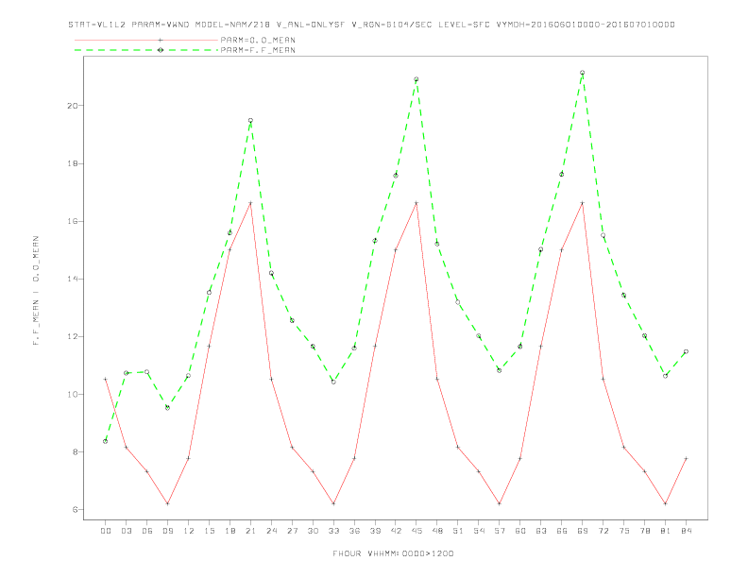Click x-axis forecast hour label 39
Screen dimensions: 748x578
(x=375, y=531)
